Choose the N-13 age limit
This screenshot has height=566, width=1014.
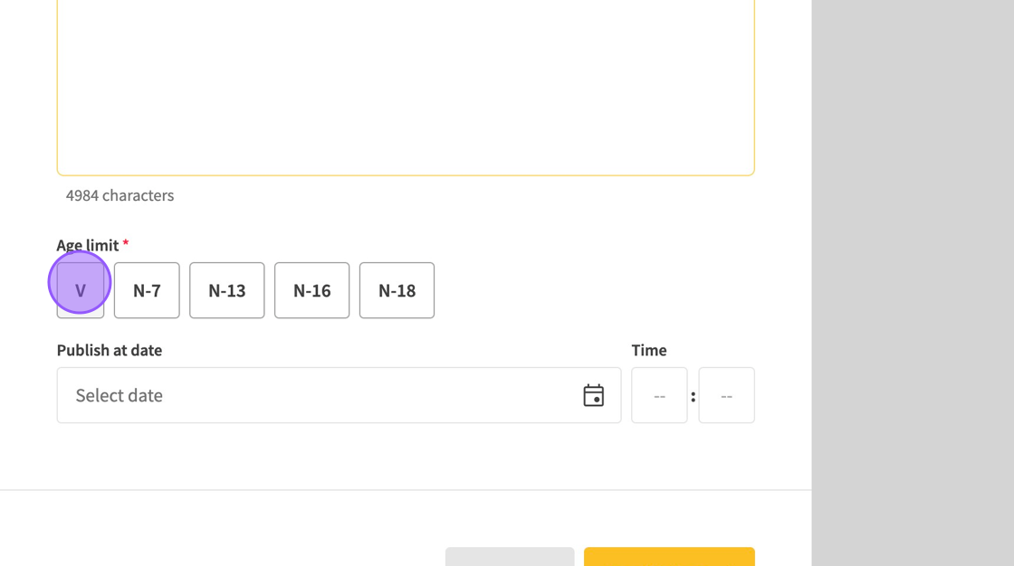226,290
